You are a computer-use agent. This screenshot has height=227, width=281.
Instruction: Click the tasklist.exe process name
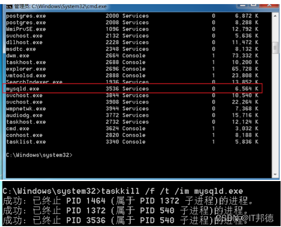[x=26, y=142]
